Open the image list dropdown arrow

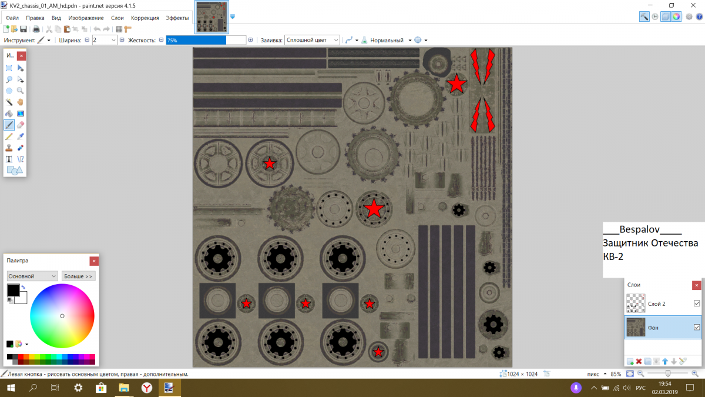[x=233, y=16]
